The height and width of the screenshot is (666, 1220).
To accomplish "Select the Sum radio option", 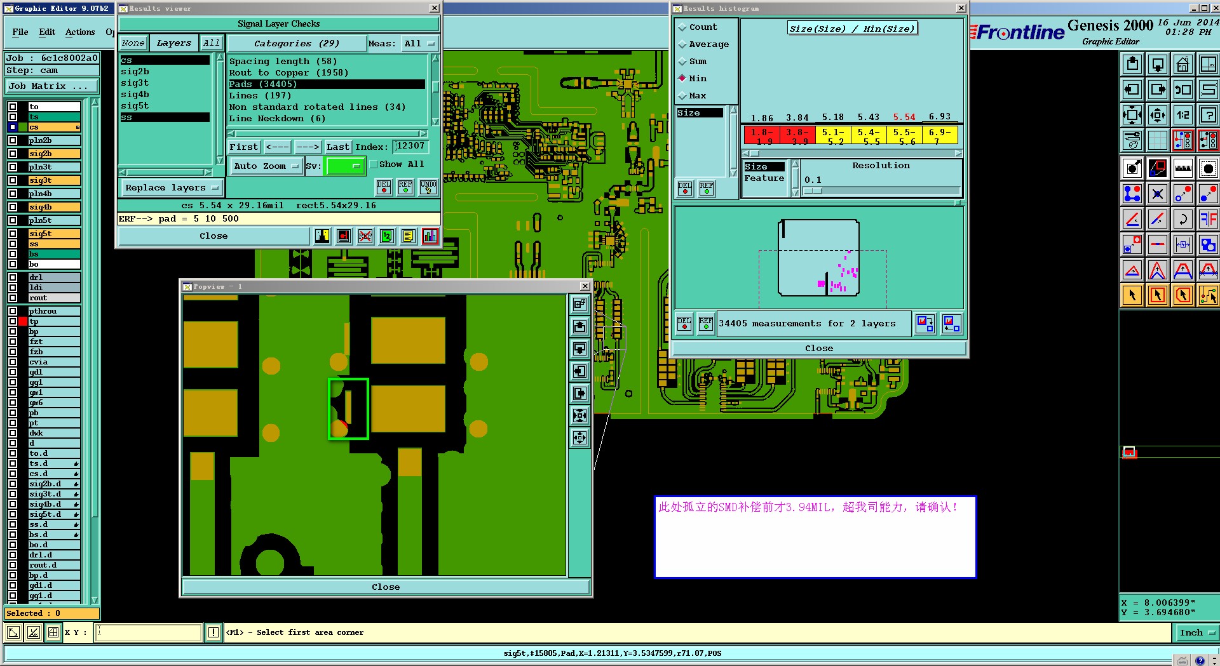I will click(693, 62).
